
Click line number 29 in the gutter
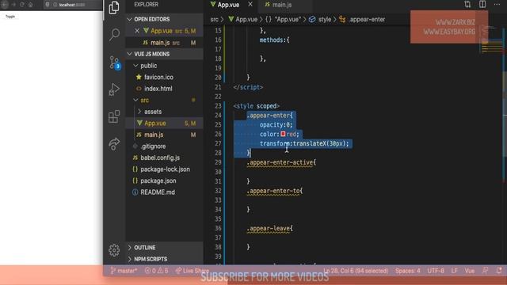[219, 162]
